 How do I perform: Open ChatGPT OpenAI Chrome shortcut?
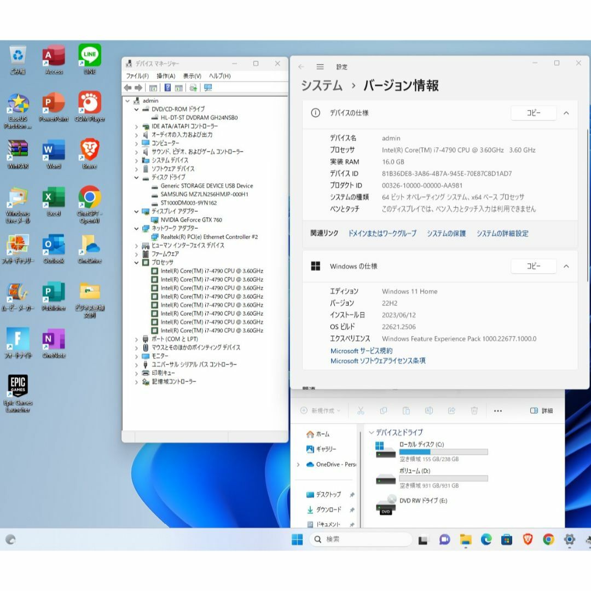coord(90,205)
